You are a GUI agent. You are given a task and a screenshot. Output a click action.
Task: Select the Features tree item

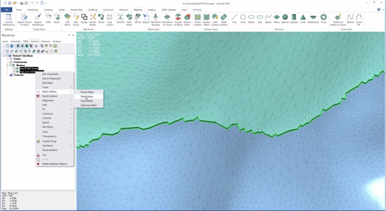pyautogui.click(x=18, y=75)
